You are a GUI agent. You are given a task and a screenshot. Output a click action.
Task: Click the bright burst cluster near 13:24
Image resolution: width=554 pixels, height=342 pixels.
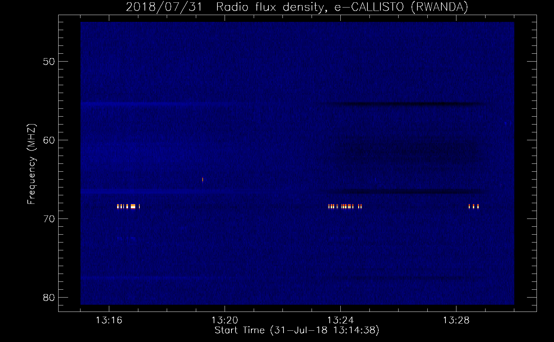point(345,206)
